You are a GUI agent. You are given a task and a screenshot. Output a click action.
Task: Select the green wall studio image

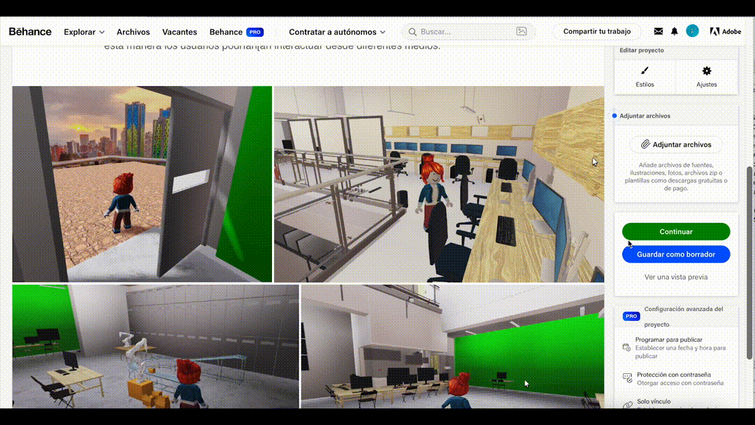[452, 346]
